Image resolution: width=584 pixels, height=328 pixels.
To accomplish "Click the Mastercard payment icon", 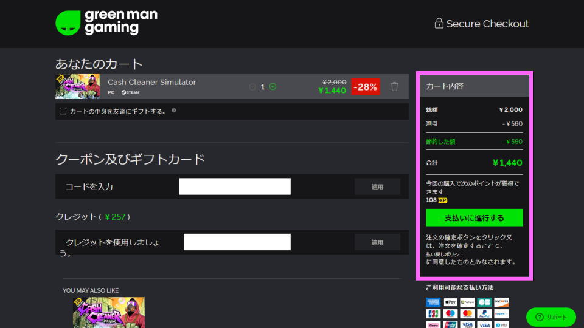I will click(467, 313).
